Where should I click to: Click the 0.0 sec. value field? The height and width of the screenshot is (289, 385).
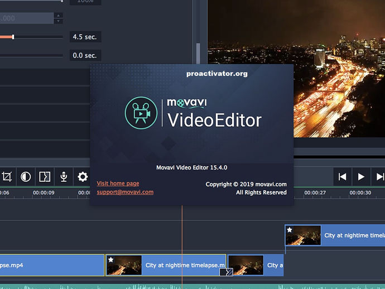point(85,55)
